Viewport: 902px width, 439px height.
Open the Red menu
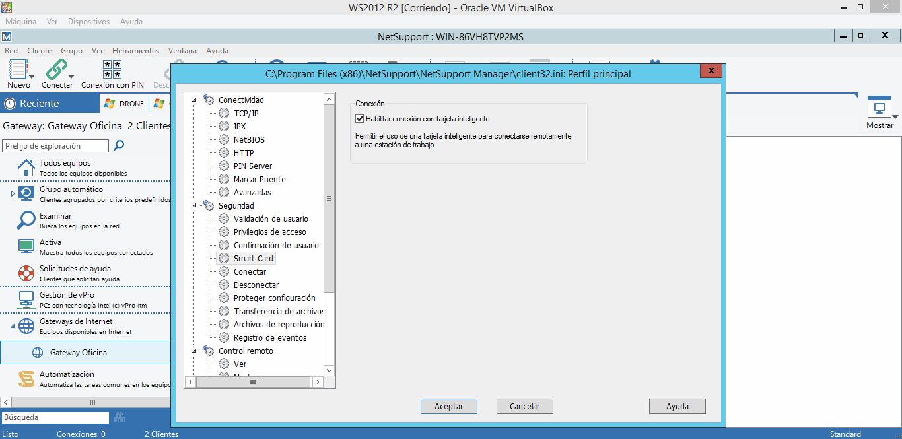11,50
